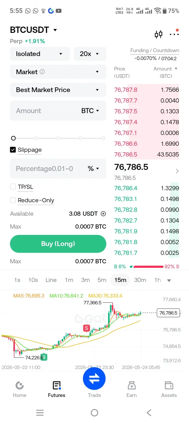189x423 pixels.
Task: Switch chart to the 30m interval
Action: tap(140, 280)
